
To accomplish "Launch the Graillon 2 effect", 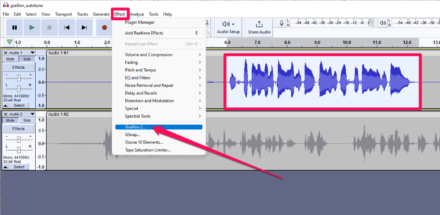I will (159, 127).
